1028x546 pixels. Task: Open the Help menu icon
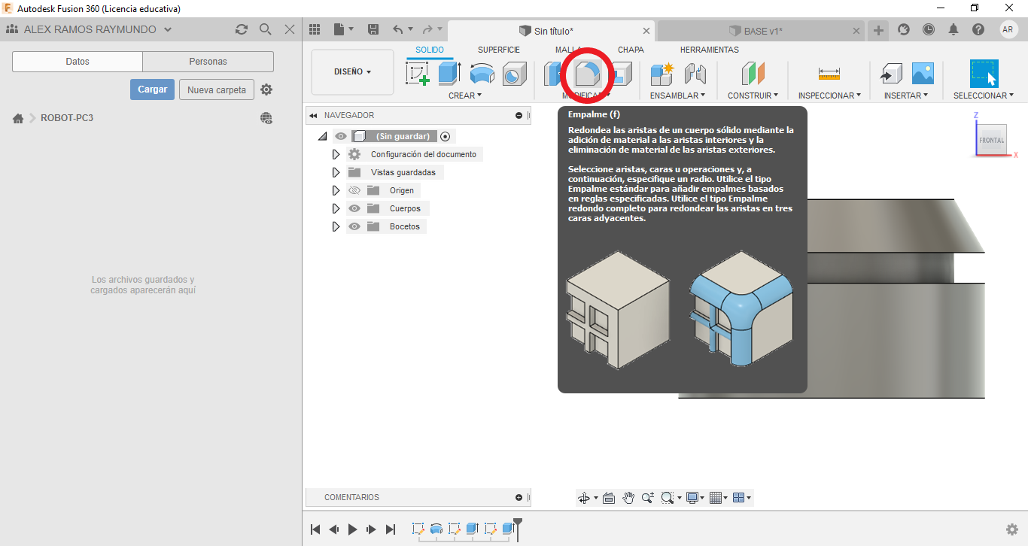point(978,30)
